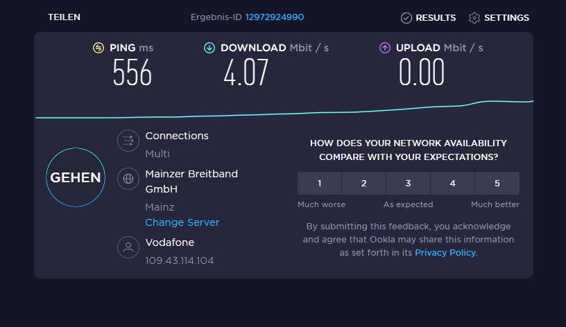Click the server globe icon
This screenshot has height=327, width=566.
pyautogui.click(x=128, y=179)
